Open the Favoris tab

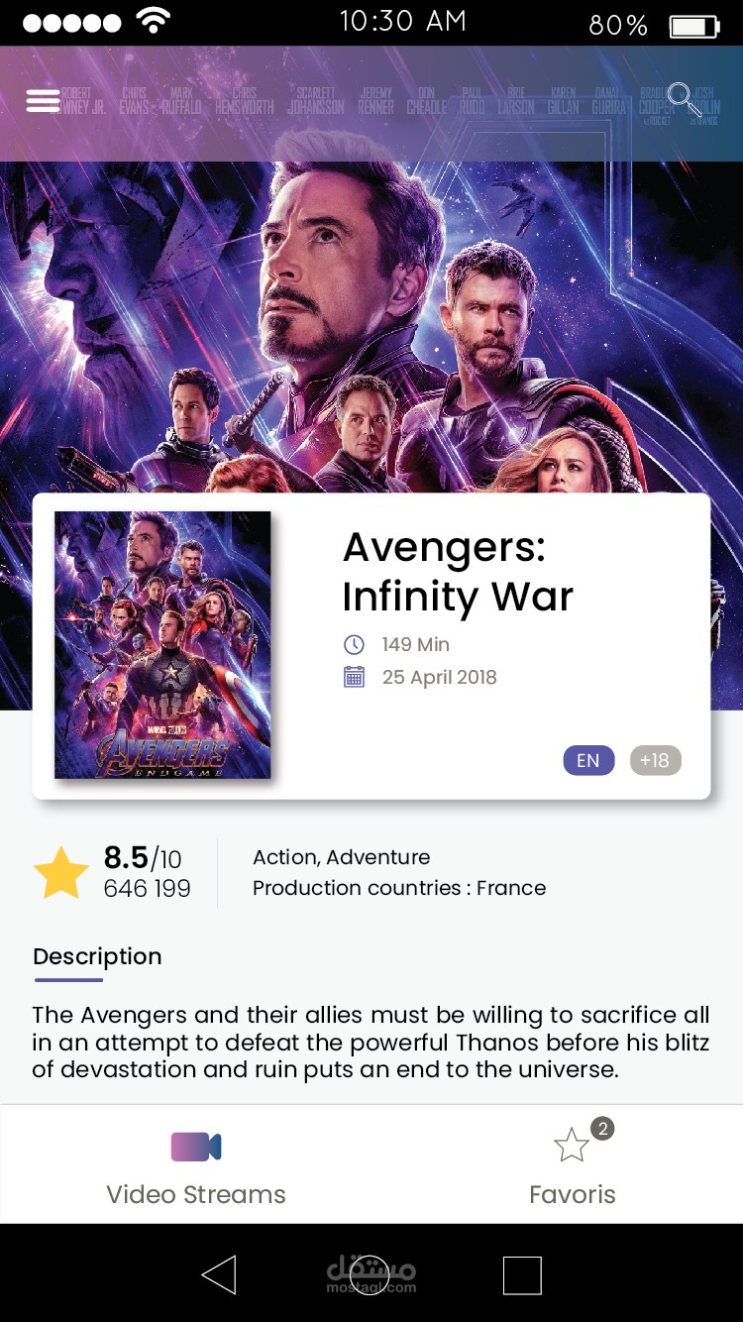coord(573,1193)
